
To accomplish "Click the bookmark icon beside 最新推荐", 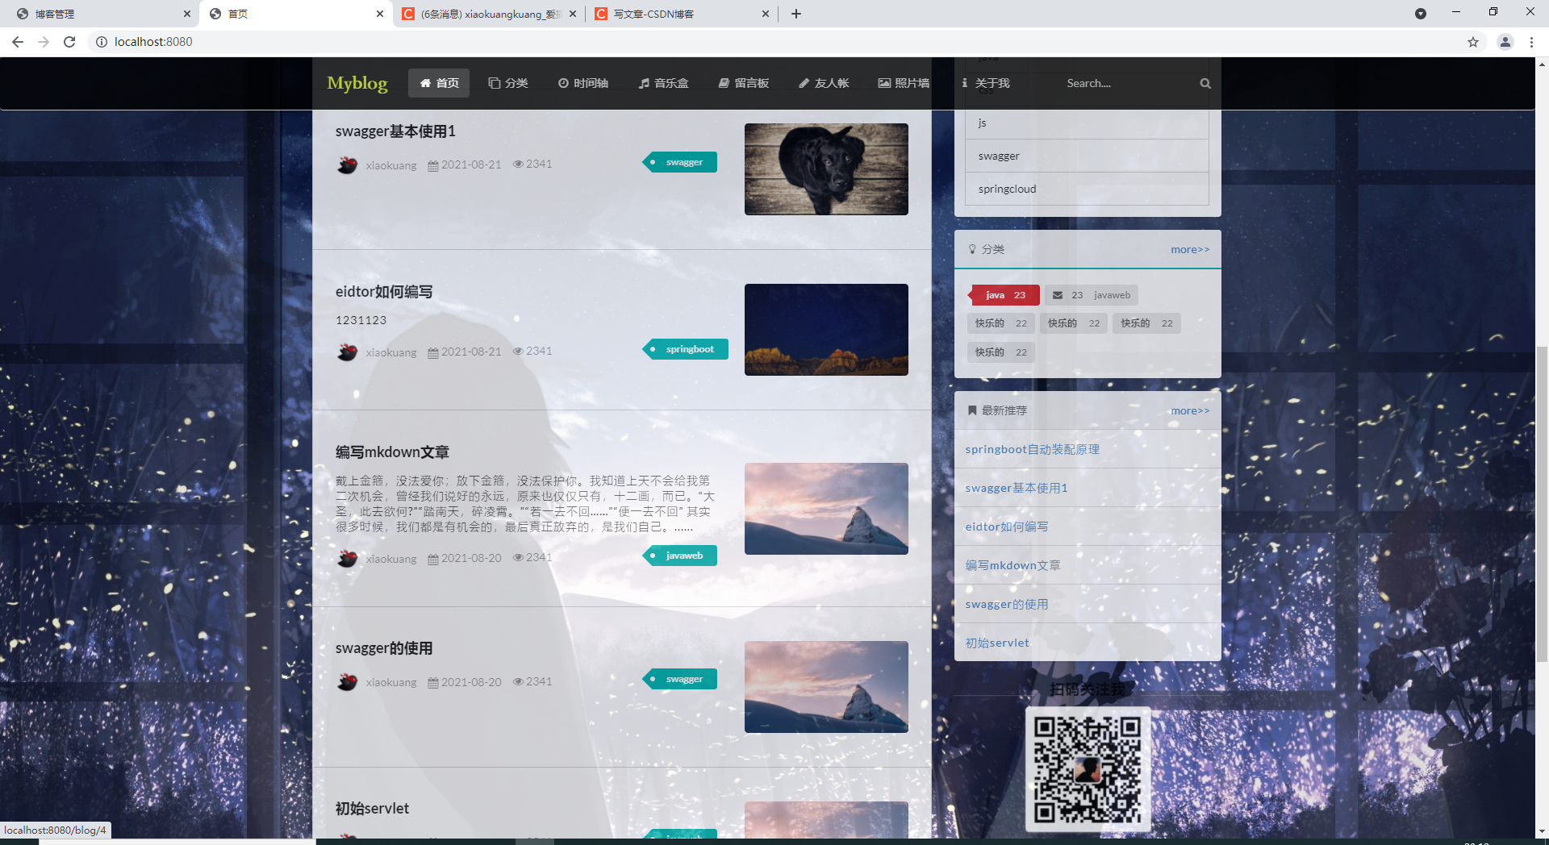I will click(972, 410).
